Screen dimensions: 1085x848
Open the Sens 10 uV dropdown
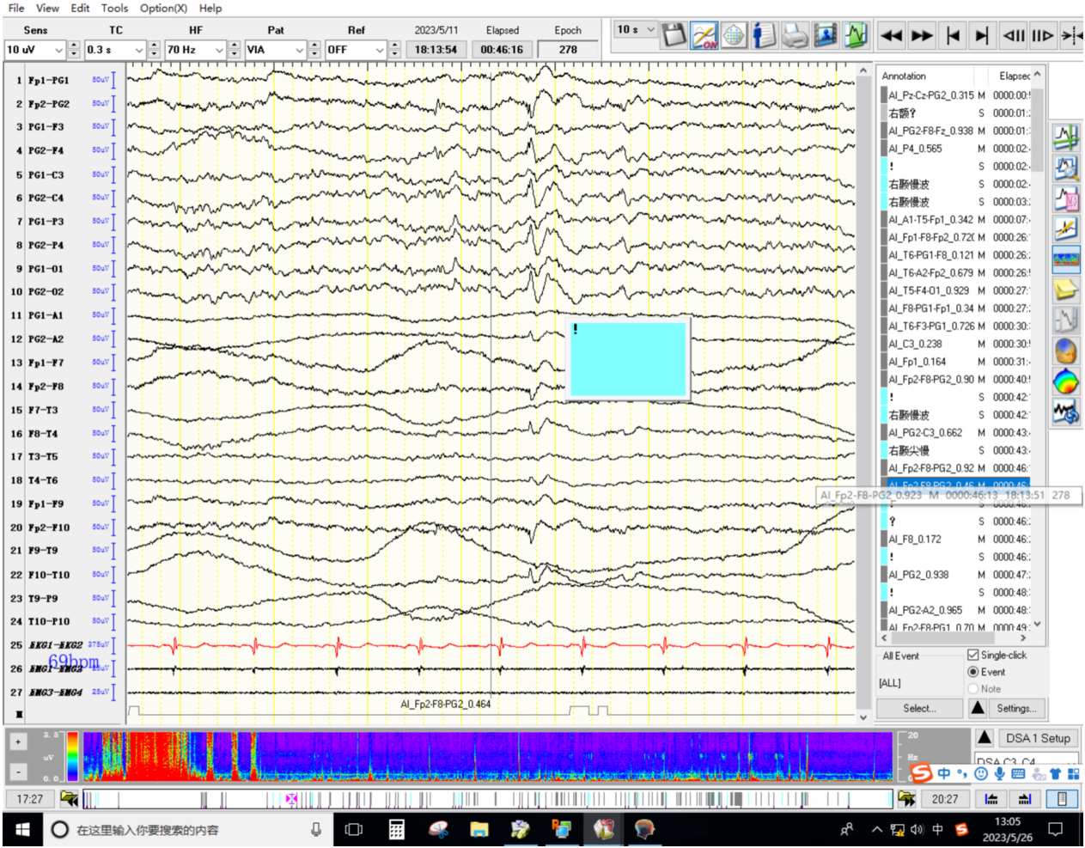(58, 50)
